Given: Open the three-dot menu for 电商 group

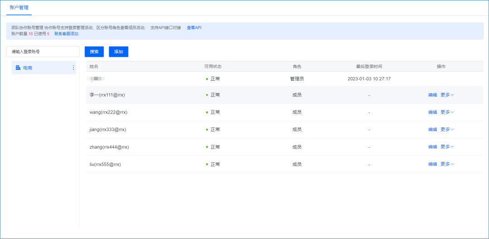Looking at the screenshot, I should (x=74, y=68).
